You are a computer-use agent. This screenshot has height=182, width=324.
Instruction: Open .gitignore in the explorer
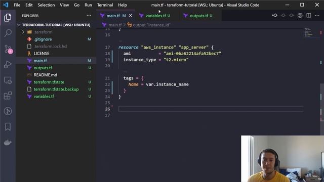coord(56,39)
